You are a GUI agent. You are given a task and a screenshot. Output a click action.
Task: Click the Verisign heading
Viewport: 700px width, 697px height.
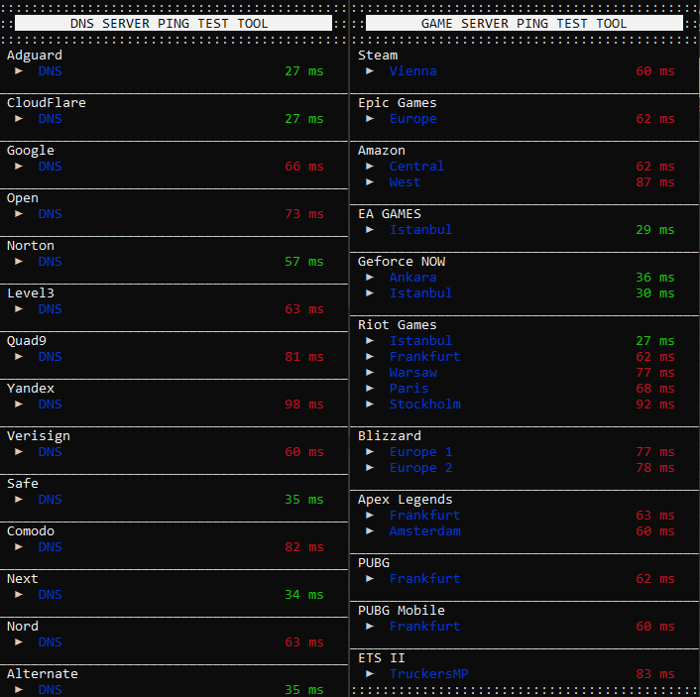point(39,436)
